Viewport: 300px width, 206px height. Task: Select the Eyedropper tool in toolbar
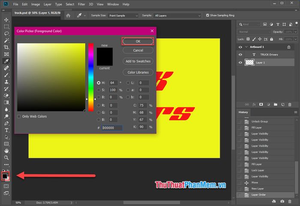[x=6, y=61]
